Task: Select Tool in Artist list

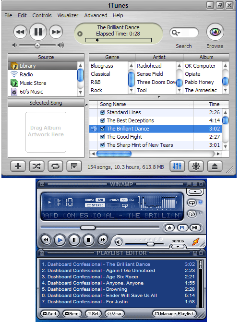Action: [142, 90]
